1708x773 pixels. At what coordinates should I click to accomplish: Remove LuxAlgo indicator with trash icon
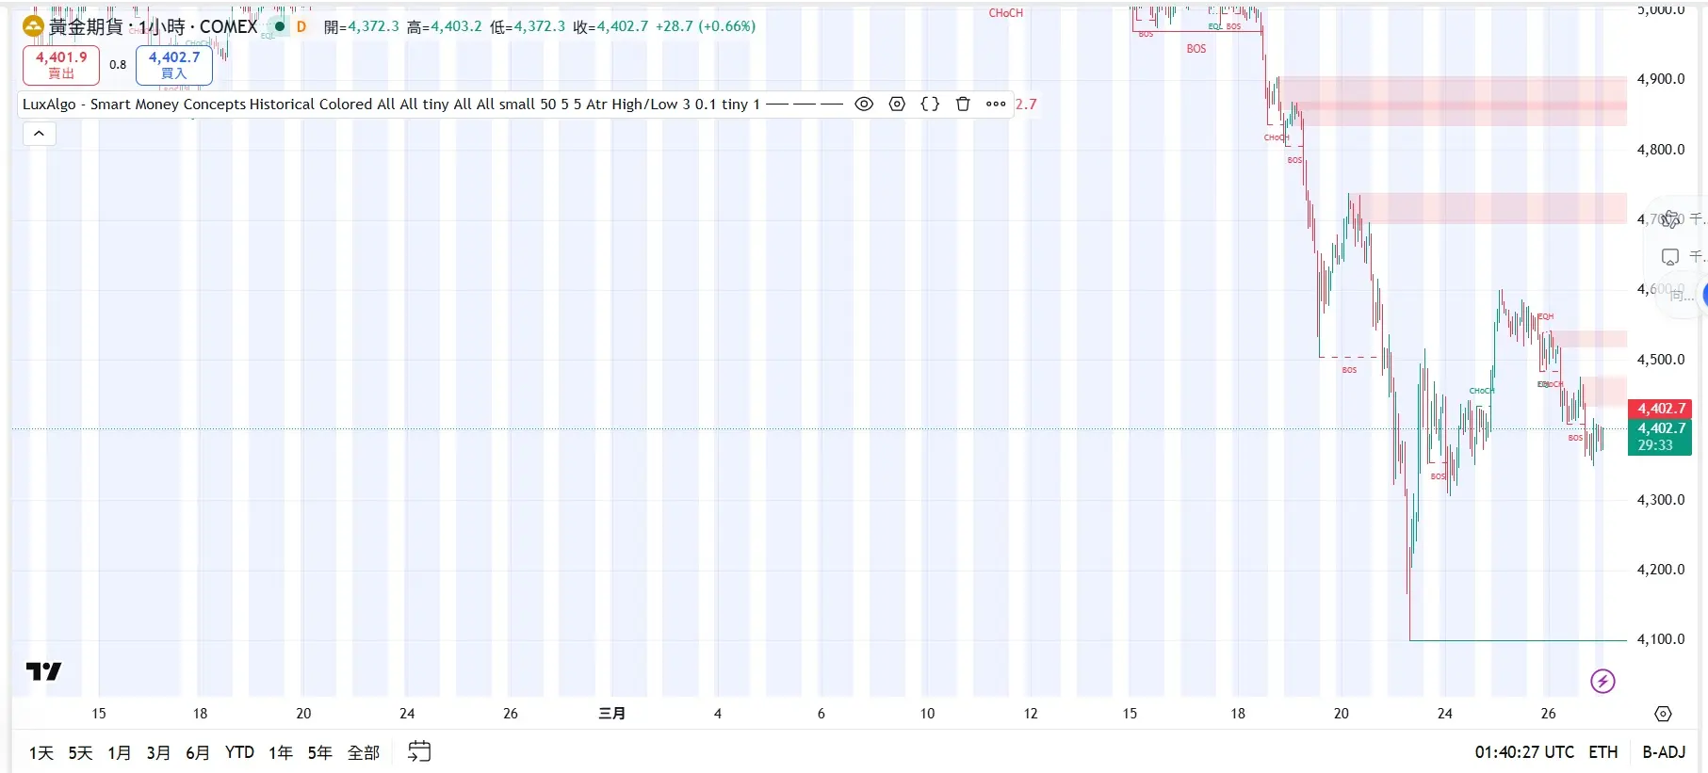pos(963,104)
